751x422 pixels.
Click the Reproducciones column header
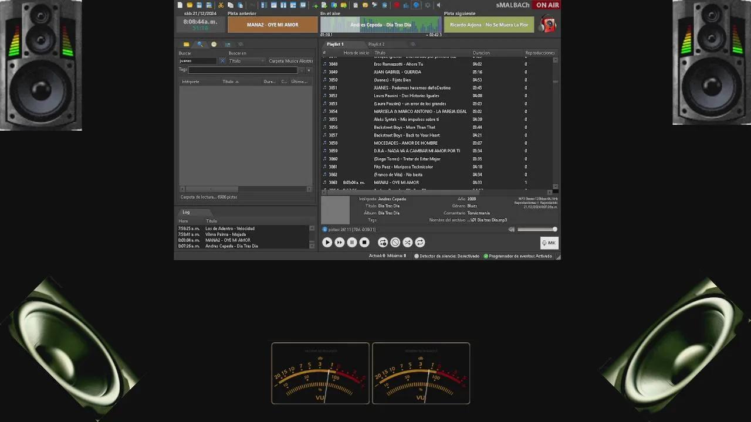click(540, 53)
